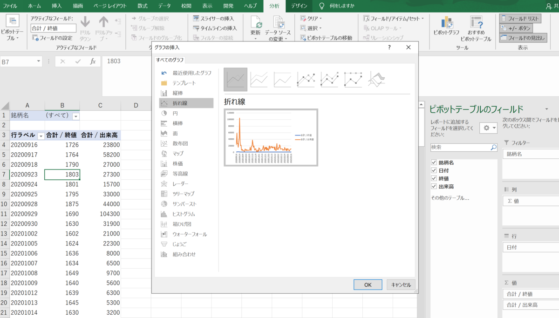559x318 pixels.
Task: Select ヒストグラム histogram chart category
Action: coord(186,214)
